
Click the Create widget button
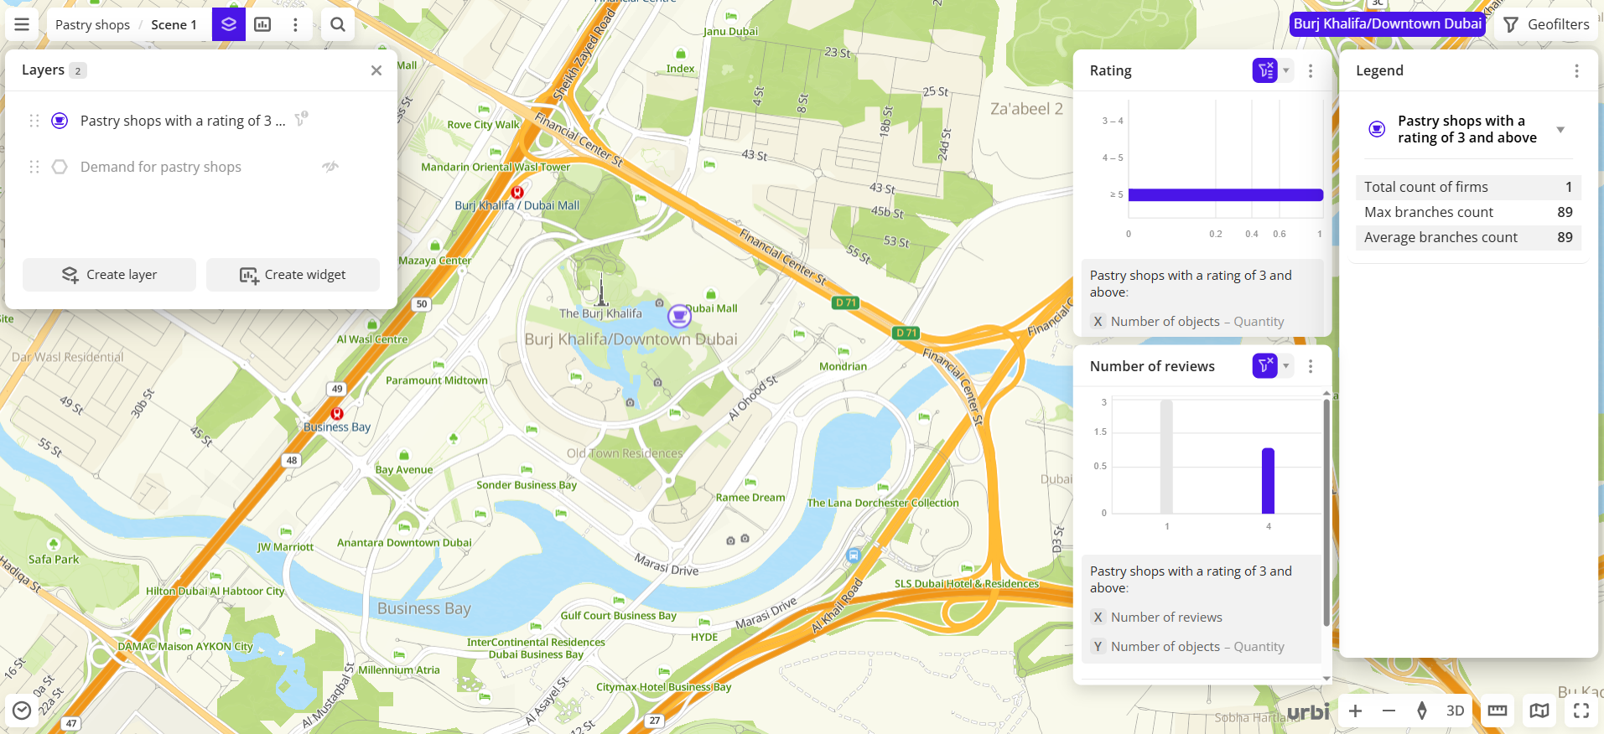293,275
